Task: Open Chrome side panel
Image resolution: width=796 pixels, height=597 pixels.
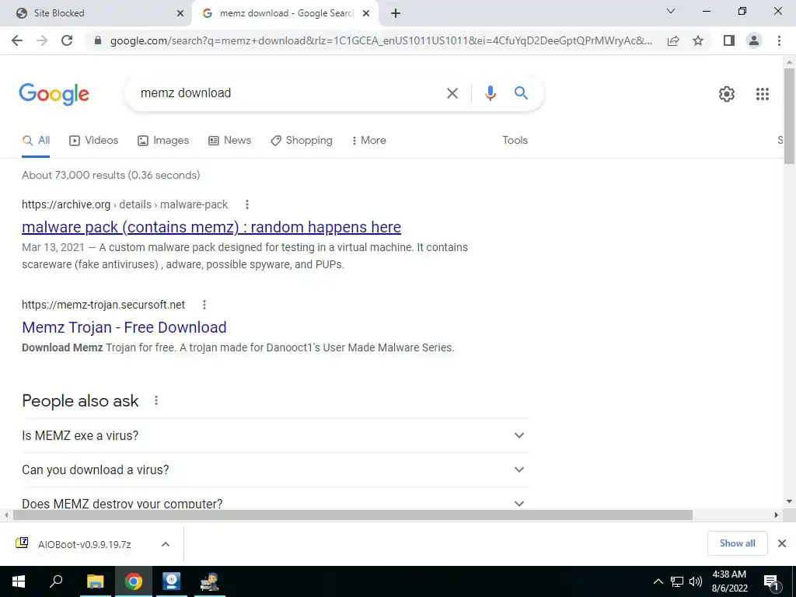Action: (729, 40)
